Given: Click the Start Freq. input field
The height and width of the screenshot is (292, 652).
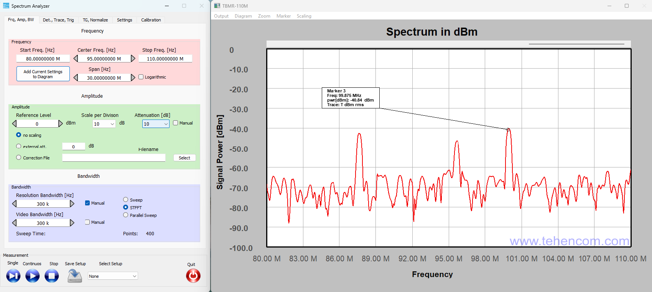Looking at the screenshot, I should click(x=43, y=59).
